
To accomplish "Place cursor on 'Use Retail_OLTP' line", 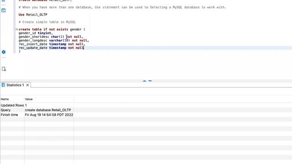I will click(x=33, y=15).
